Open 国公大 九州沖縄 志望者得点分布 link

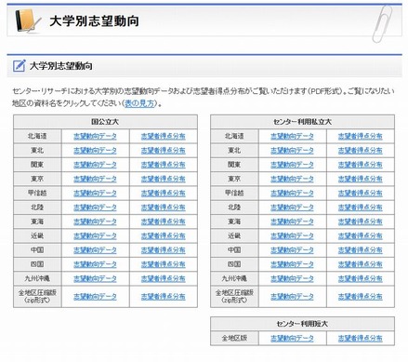[x=163, y=279]
